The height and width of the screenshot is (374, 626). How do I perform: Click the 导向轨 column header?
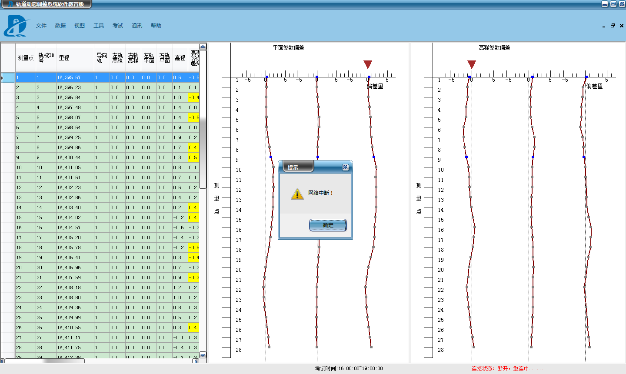(x=102, y=58)
